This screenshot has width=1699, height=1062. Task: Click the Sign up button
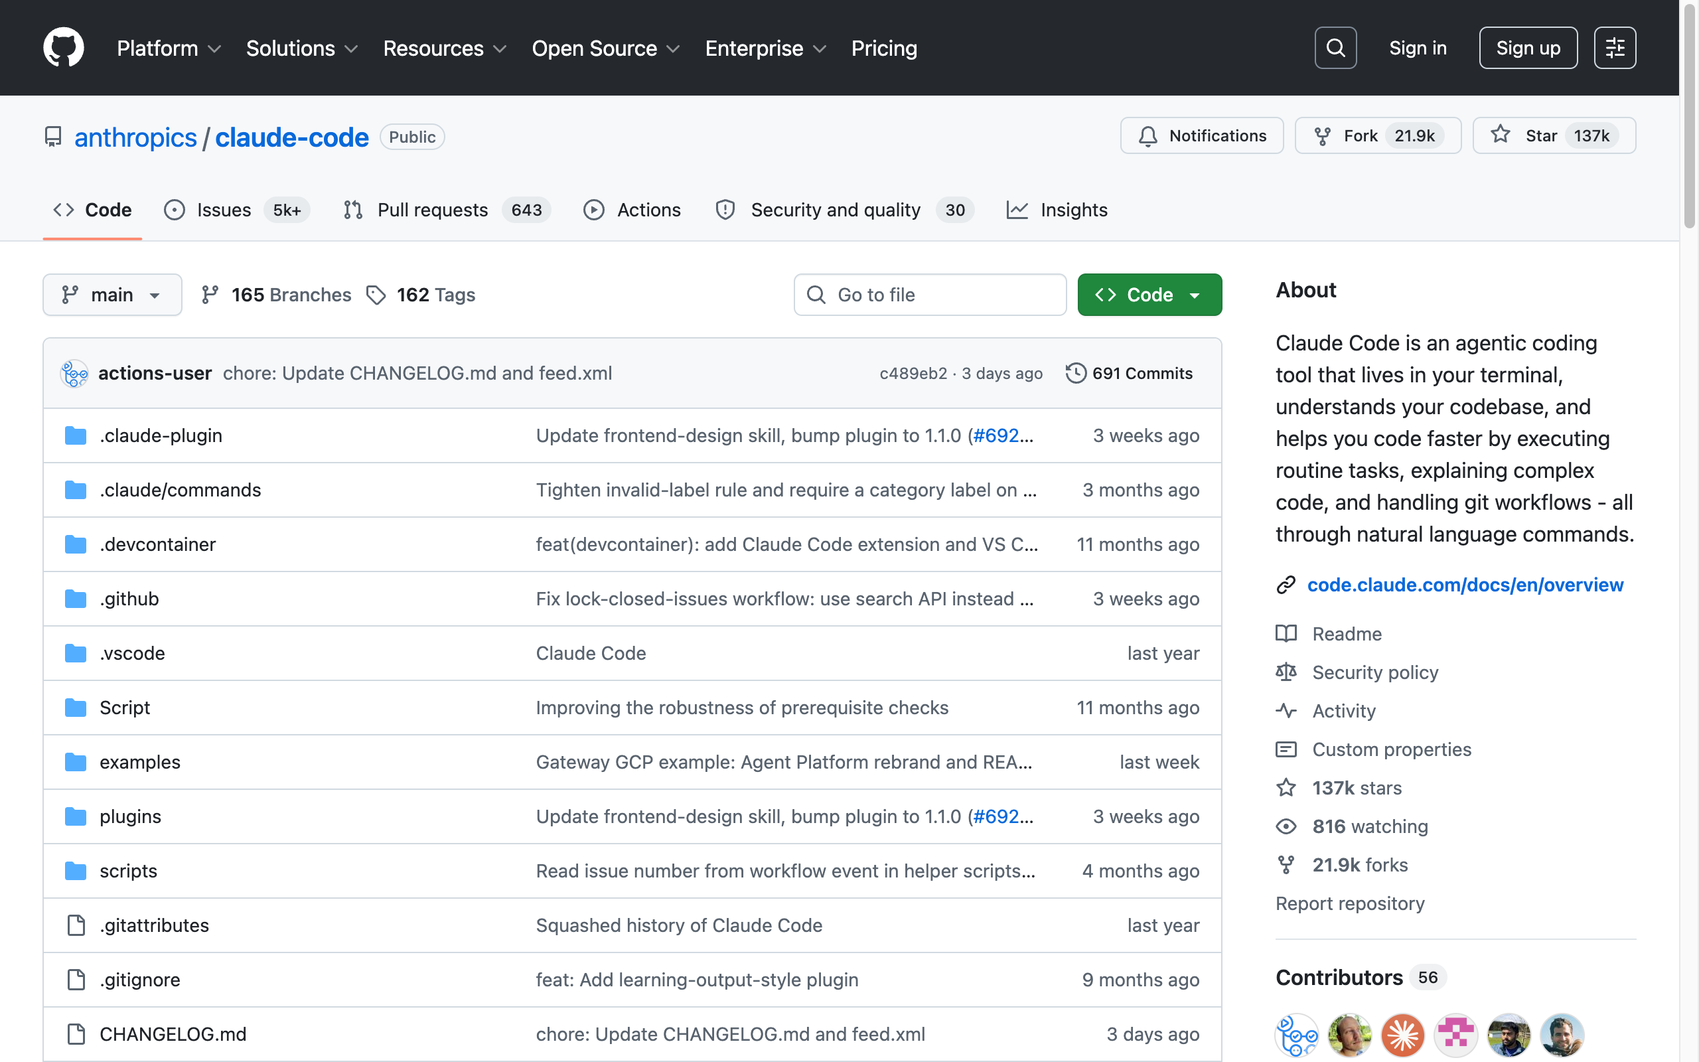[1528, 48]
